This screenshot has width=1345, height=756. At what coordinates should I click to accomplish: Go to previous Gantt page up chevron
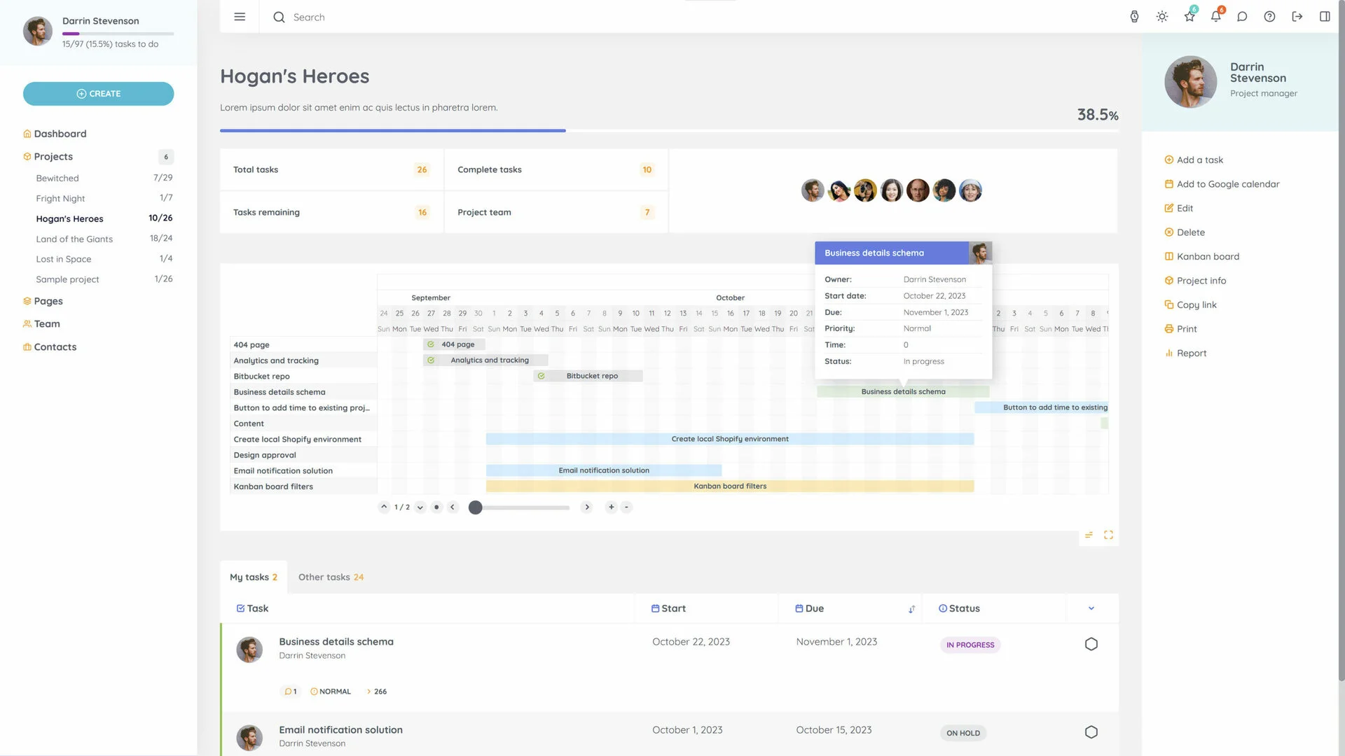click(384, 507)
